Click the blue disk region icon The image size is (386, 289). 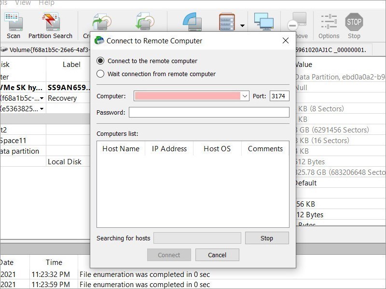click(192, 22)
